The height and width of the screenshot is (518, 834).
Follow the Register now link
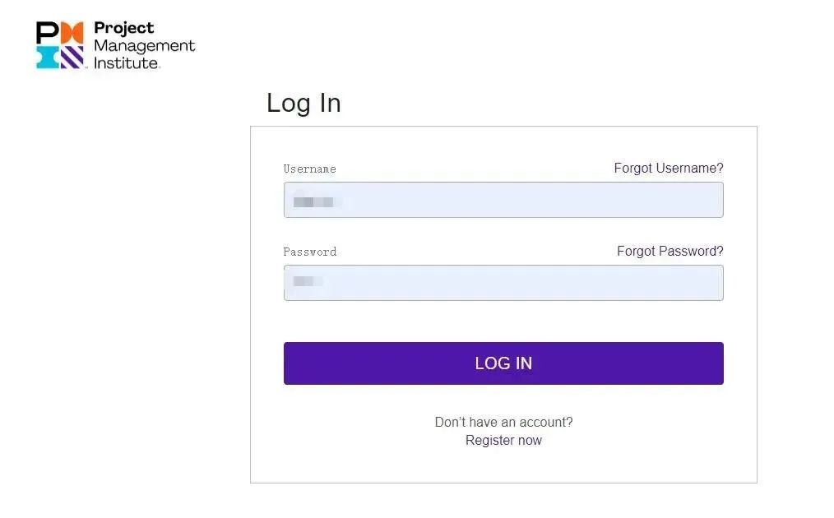(x=503, y=440)
